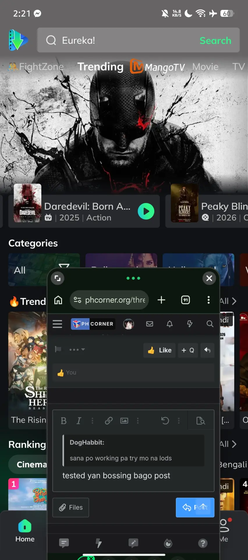
Task: Open the user avatar profile menu
Action: point(129,324)
